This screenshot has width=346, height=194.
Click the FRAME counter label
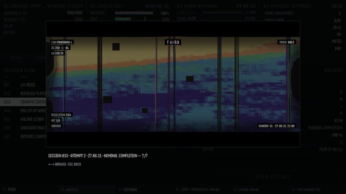tap(287, 42)
